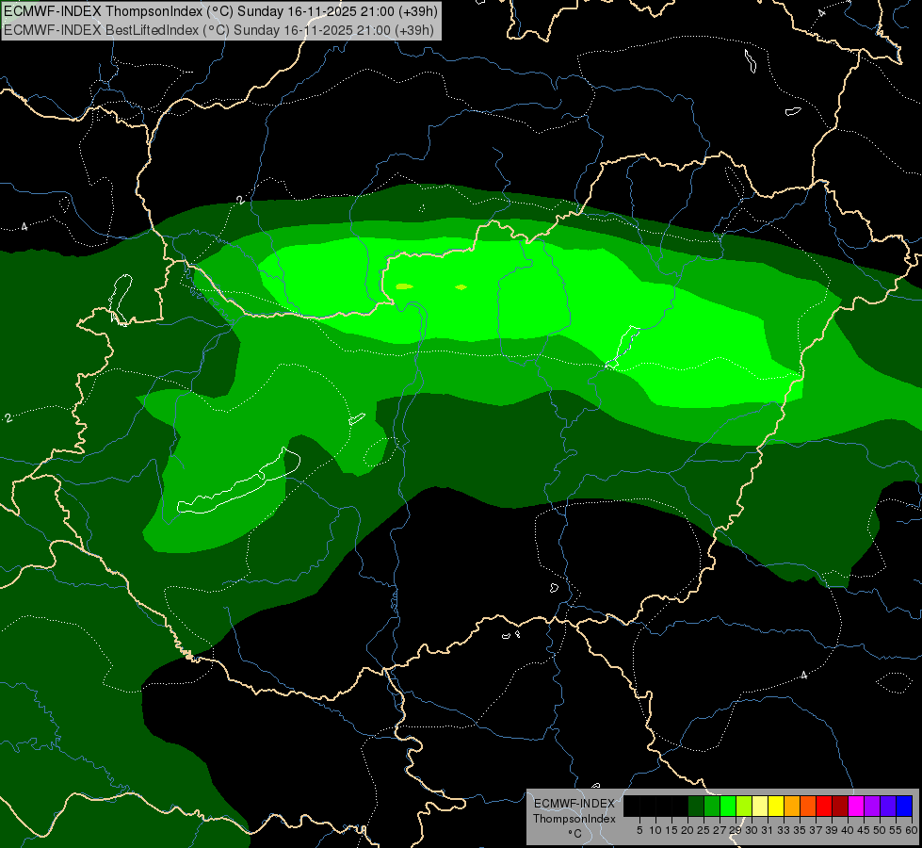The height and width of the screenshot is (848, 922).
Task: Click the 'ThompsonIndex' label in the legend
Action: tap(574, 819)
